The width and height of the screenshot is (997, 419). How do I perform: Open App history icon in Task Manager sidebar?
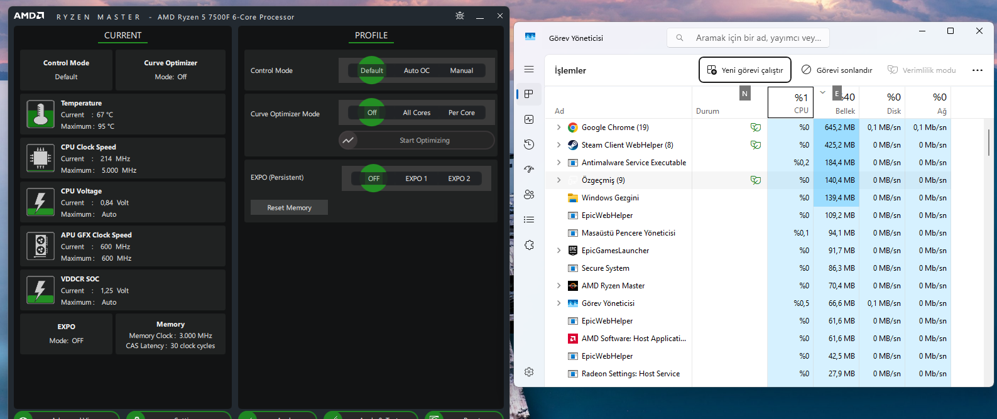coord(529,144)
